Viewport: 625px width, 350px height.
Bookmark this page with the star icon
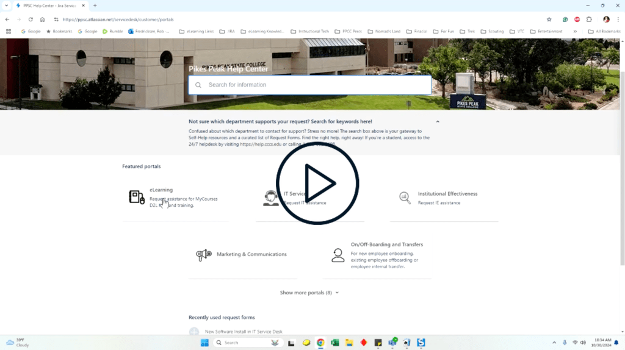549,19
